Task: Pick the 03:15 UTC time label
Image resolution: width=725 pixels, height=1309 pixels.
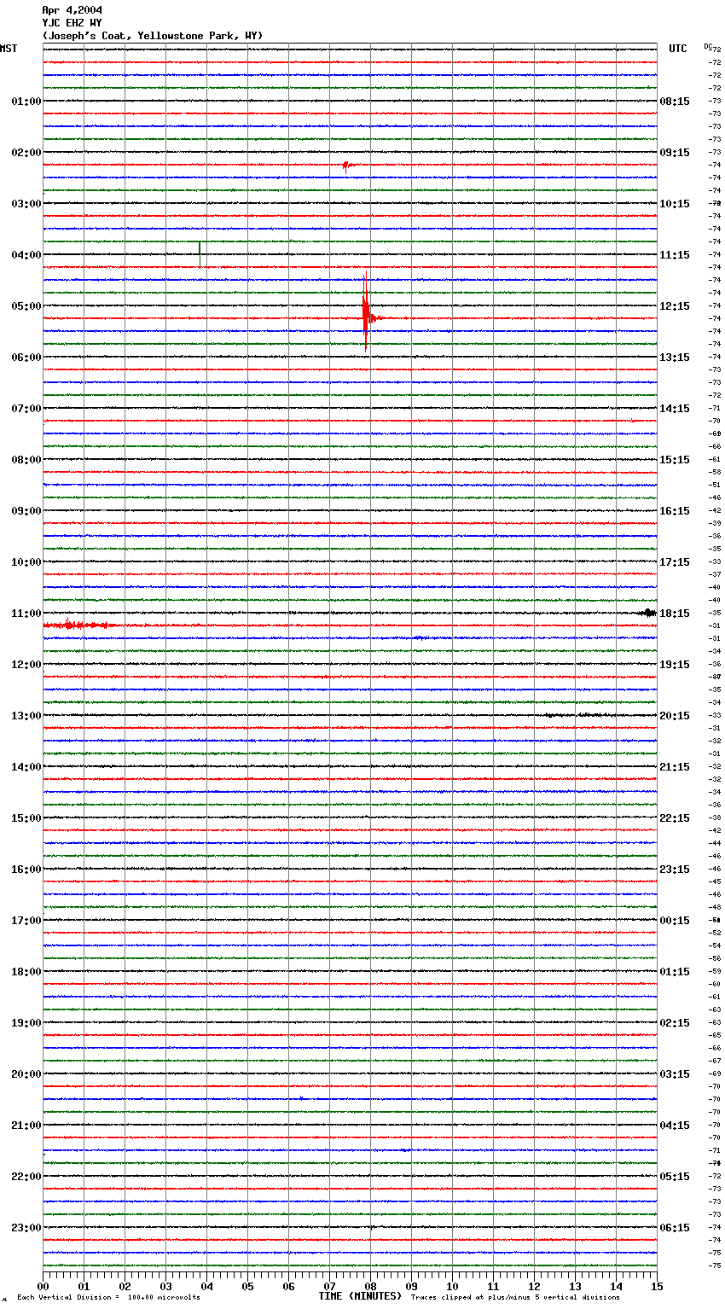Action: (675, 1074)
